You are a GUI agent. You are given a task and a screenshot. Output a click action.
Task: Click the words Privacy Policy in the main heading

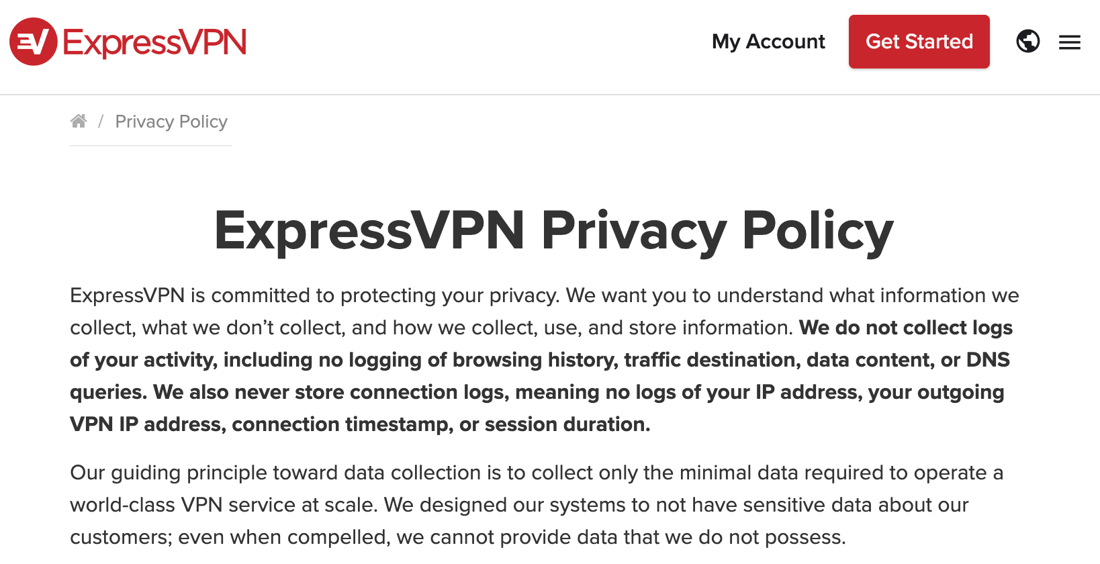pos(717,230)
